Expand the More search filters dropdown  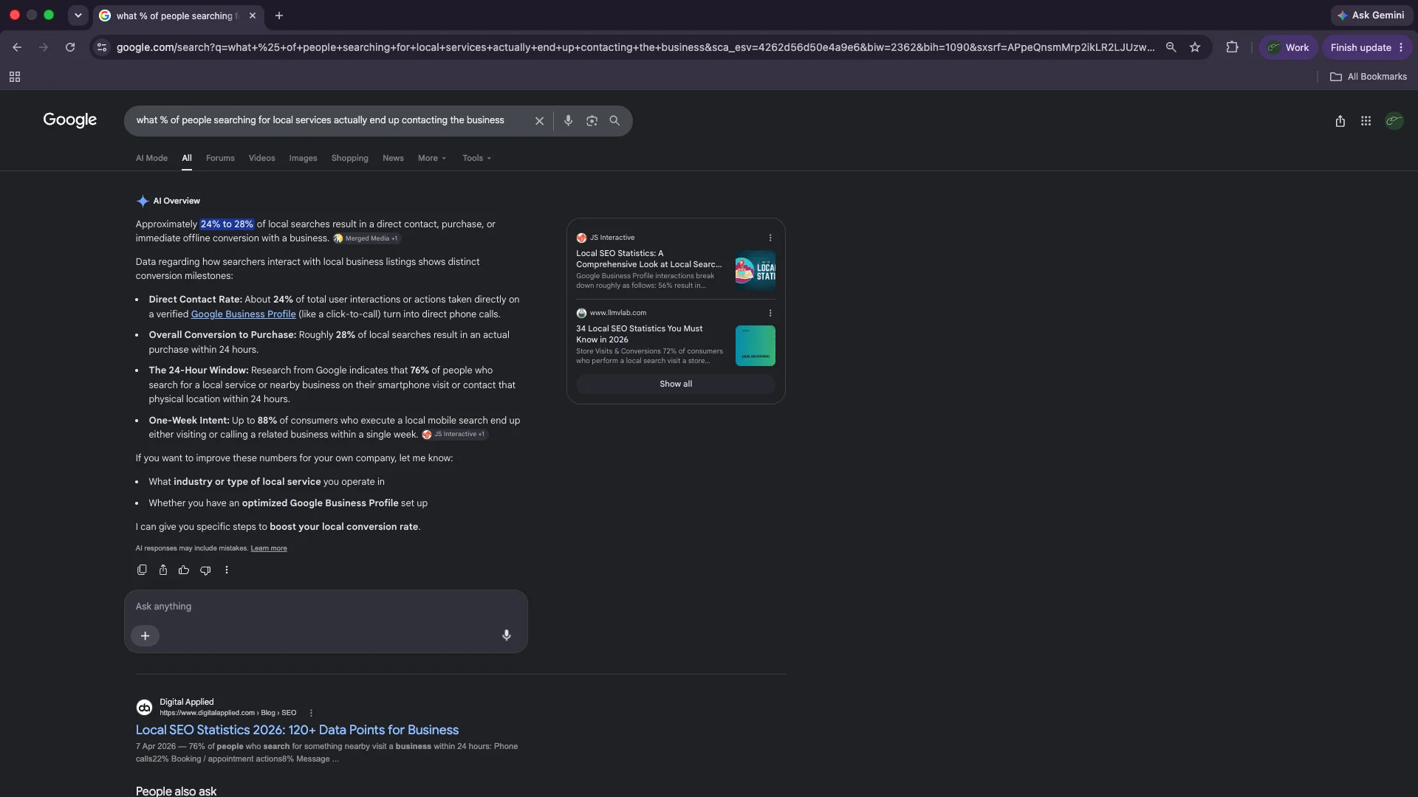[432, 158]
